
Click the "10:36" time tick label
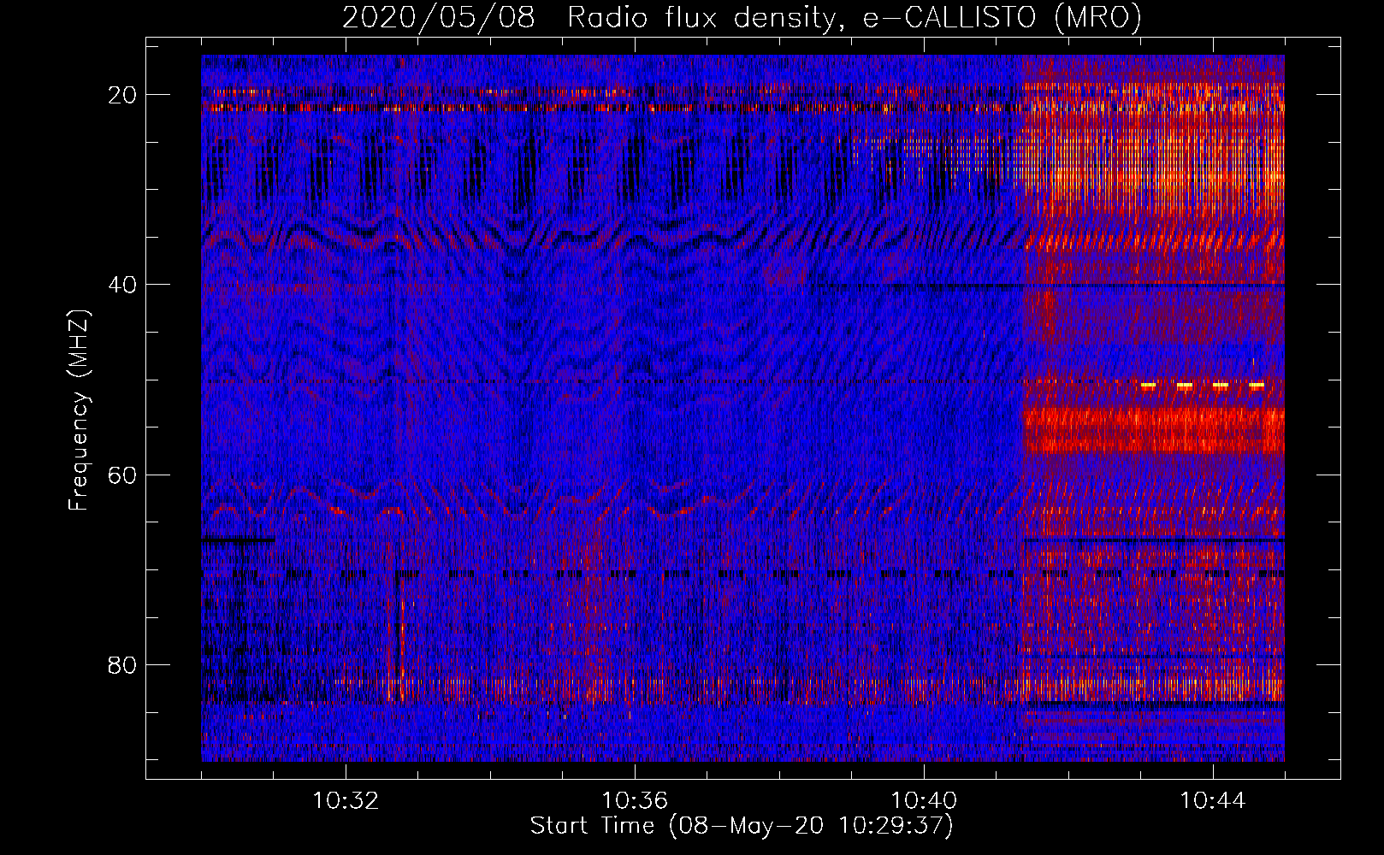pyautogui.click(x=635, y=801)
